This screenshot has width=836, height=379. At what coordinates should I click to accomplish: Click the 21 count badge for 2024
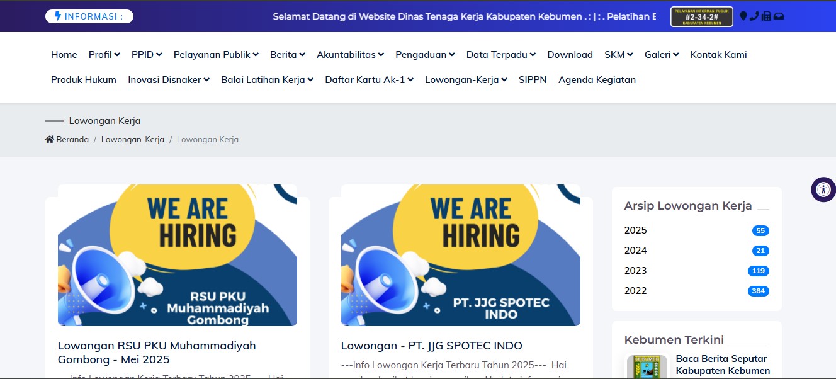coord(760,251)
